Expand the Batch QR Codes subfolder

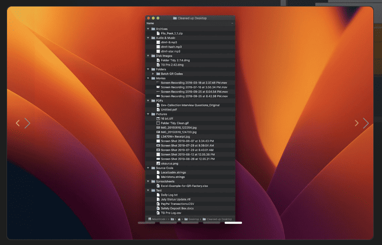[x=153, y=74]
